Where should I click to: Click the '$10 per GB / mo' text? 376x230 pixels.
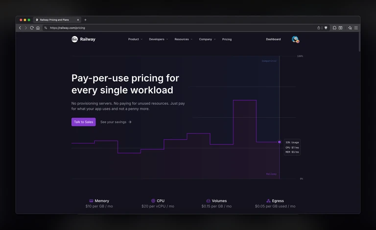(x=99, y=207)
